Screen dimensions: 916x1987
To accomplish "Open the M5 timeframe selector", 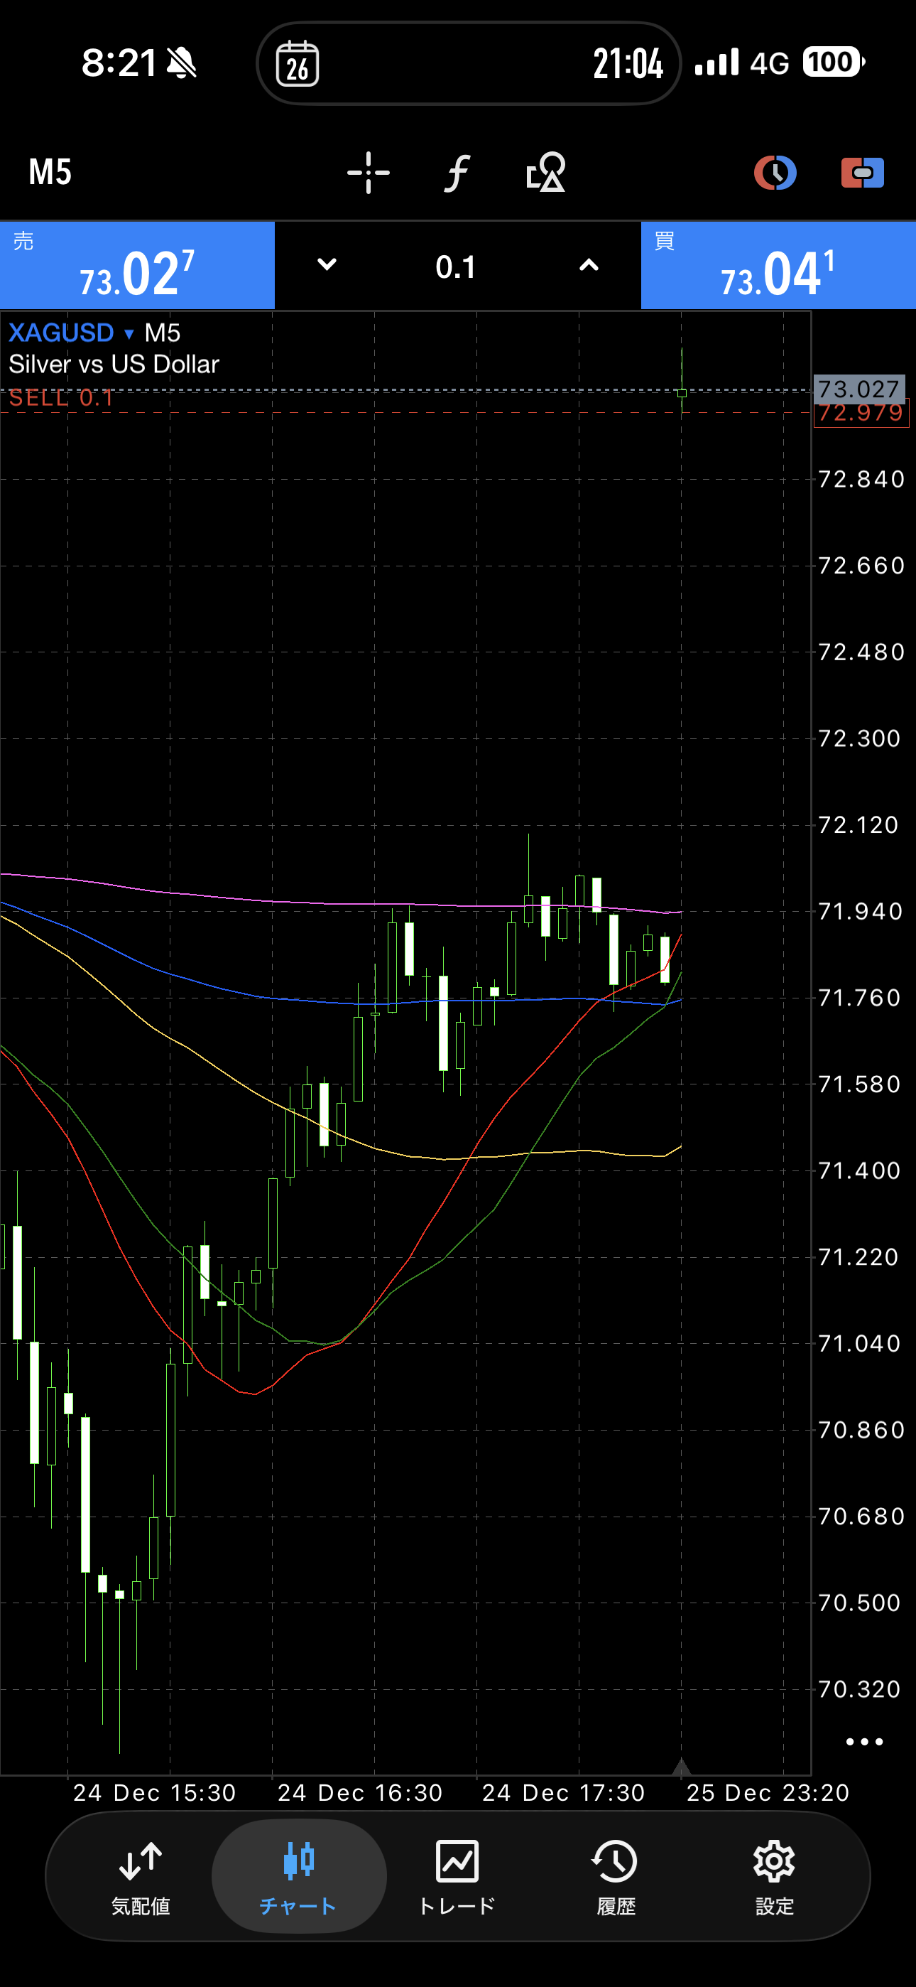I will pyautogui.click(x=50, y=172).
